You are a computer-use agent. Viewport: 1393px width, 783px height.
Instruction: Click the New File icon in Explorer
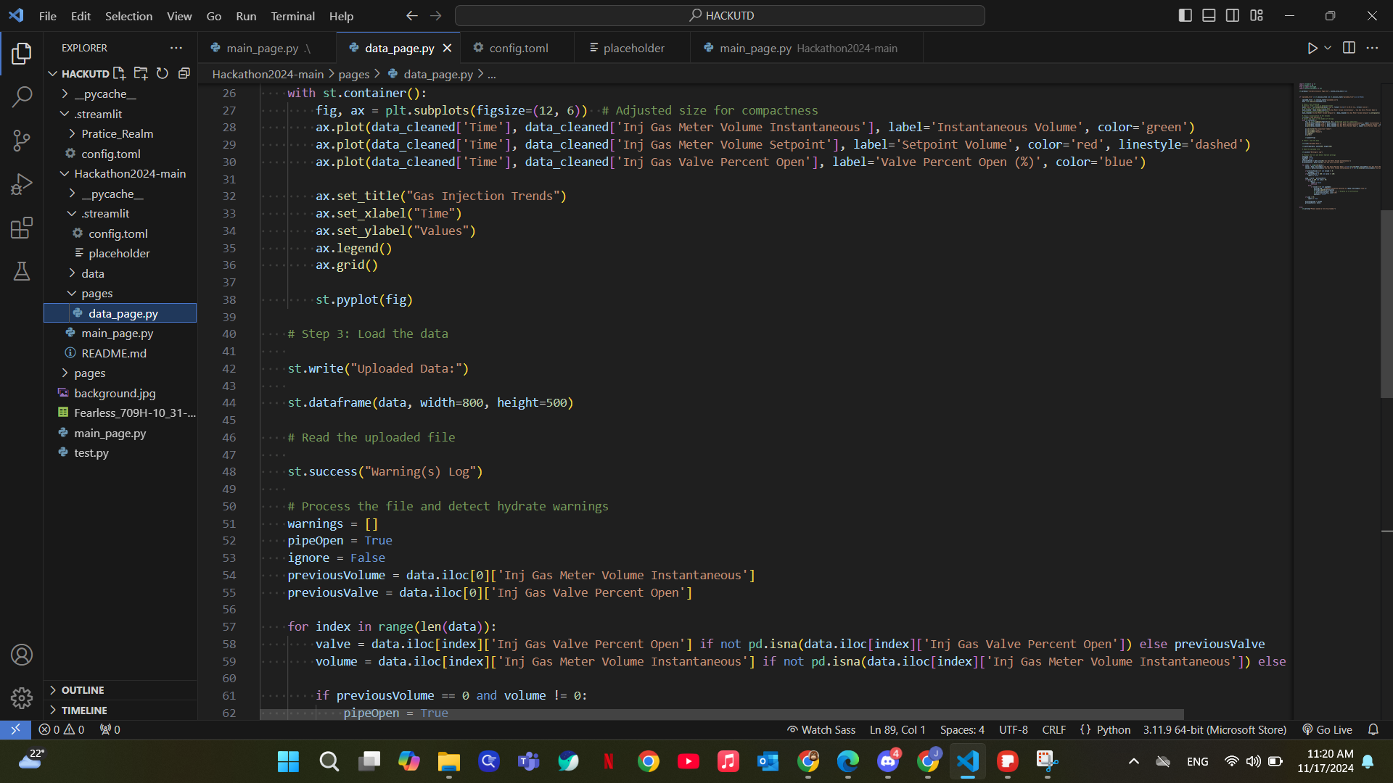120,73
